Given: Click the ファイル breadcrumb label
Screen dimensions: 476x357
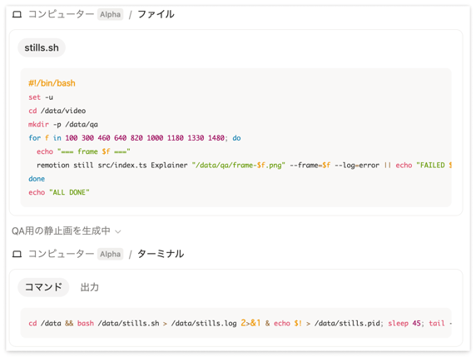Looking at the screenshot, I should [x=156, y=14].
